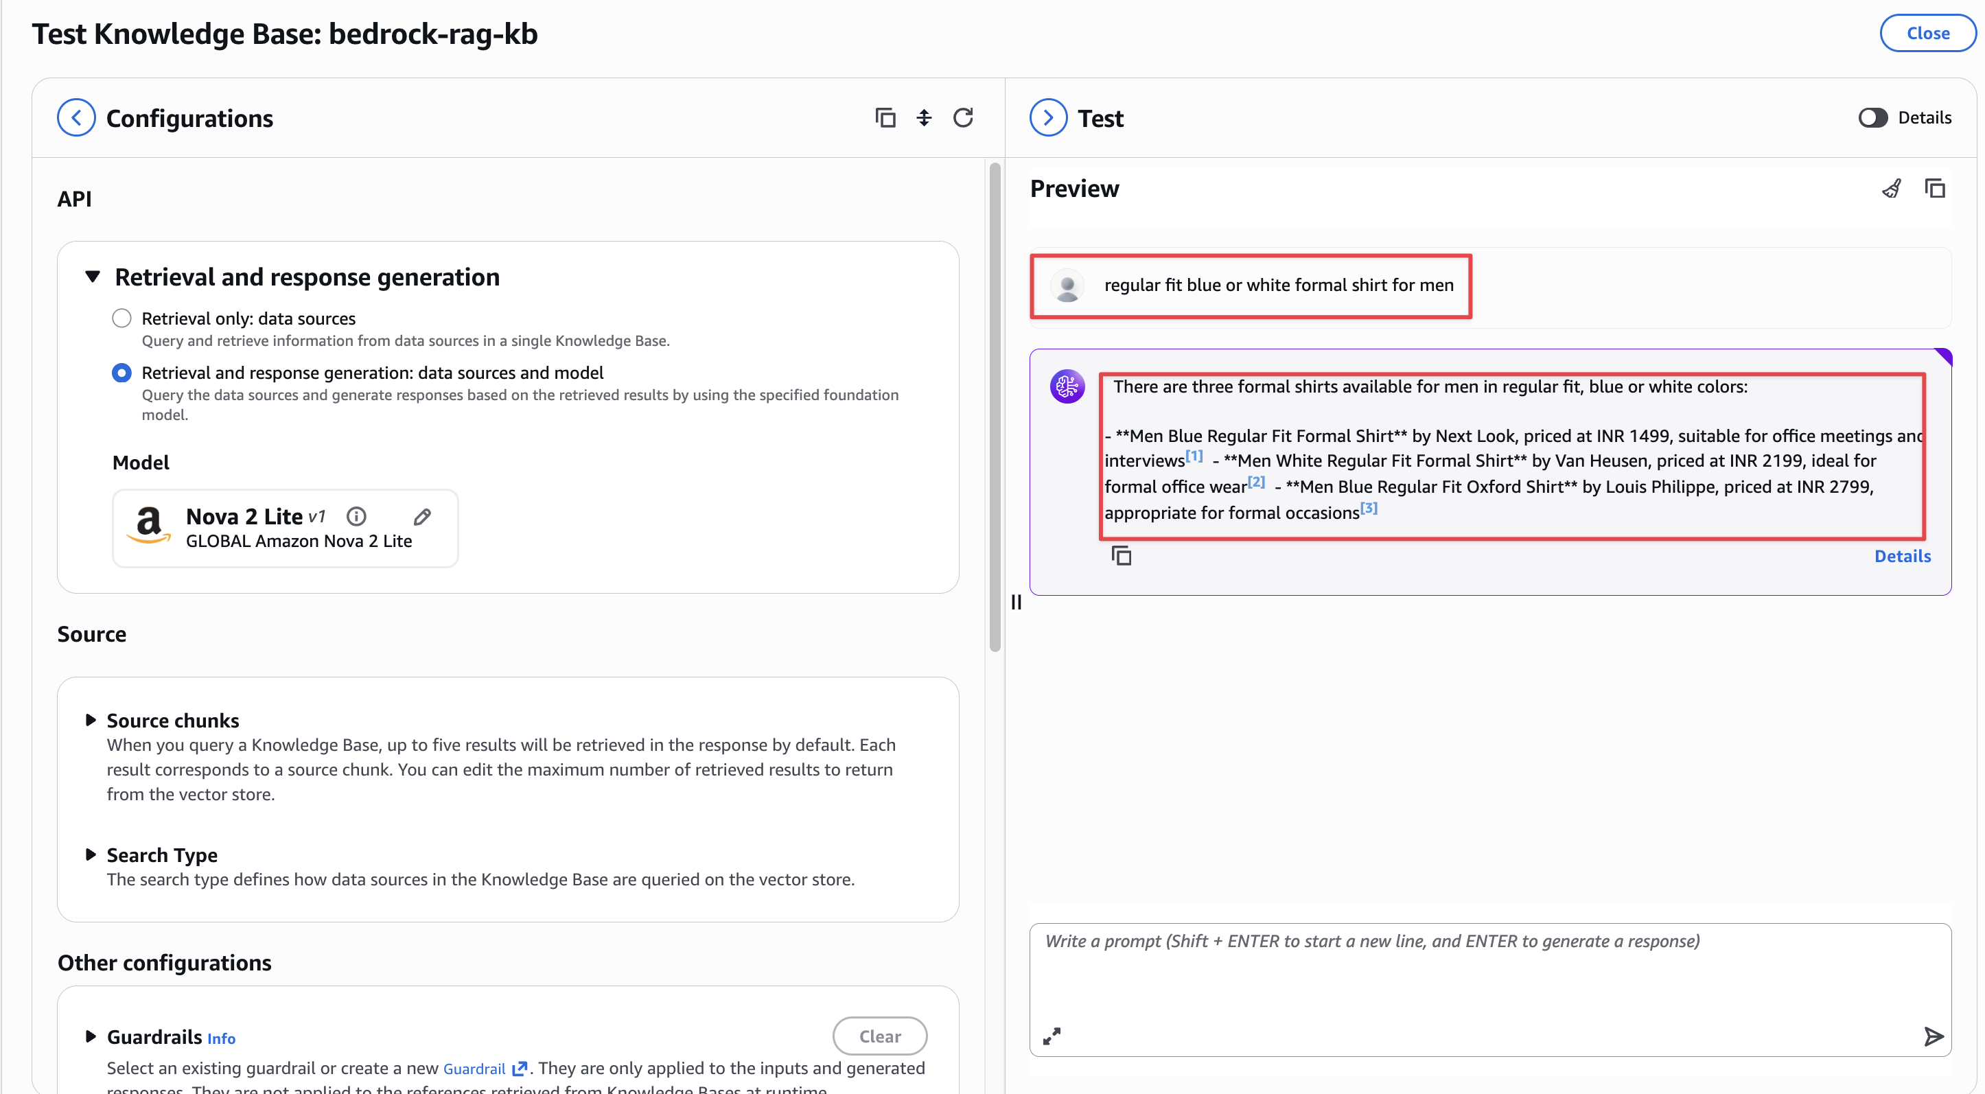This screenshot has height=1094, width=1985.
Task: Focus the Write a prompt text box
Action: [x=1490, y=990]
